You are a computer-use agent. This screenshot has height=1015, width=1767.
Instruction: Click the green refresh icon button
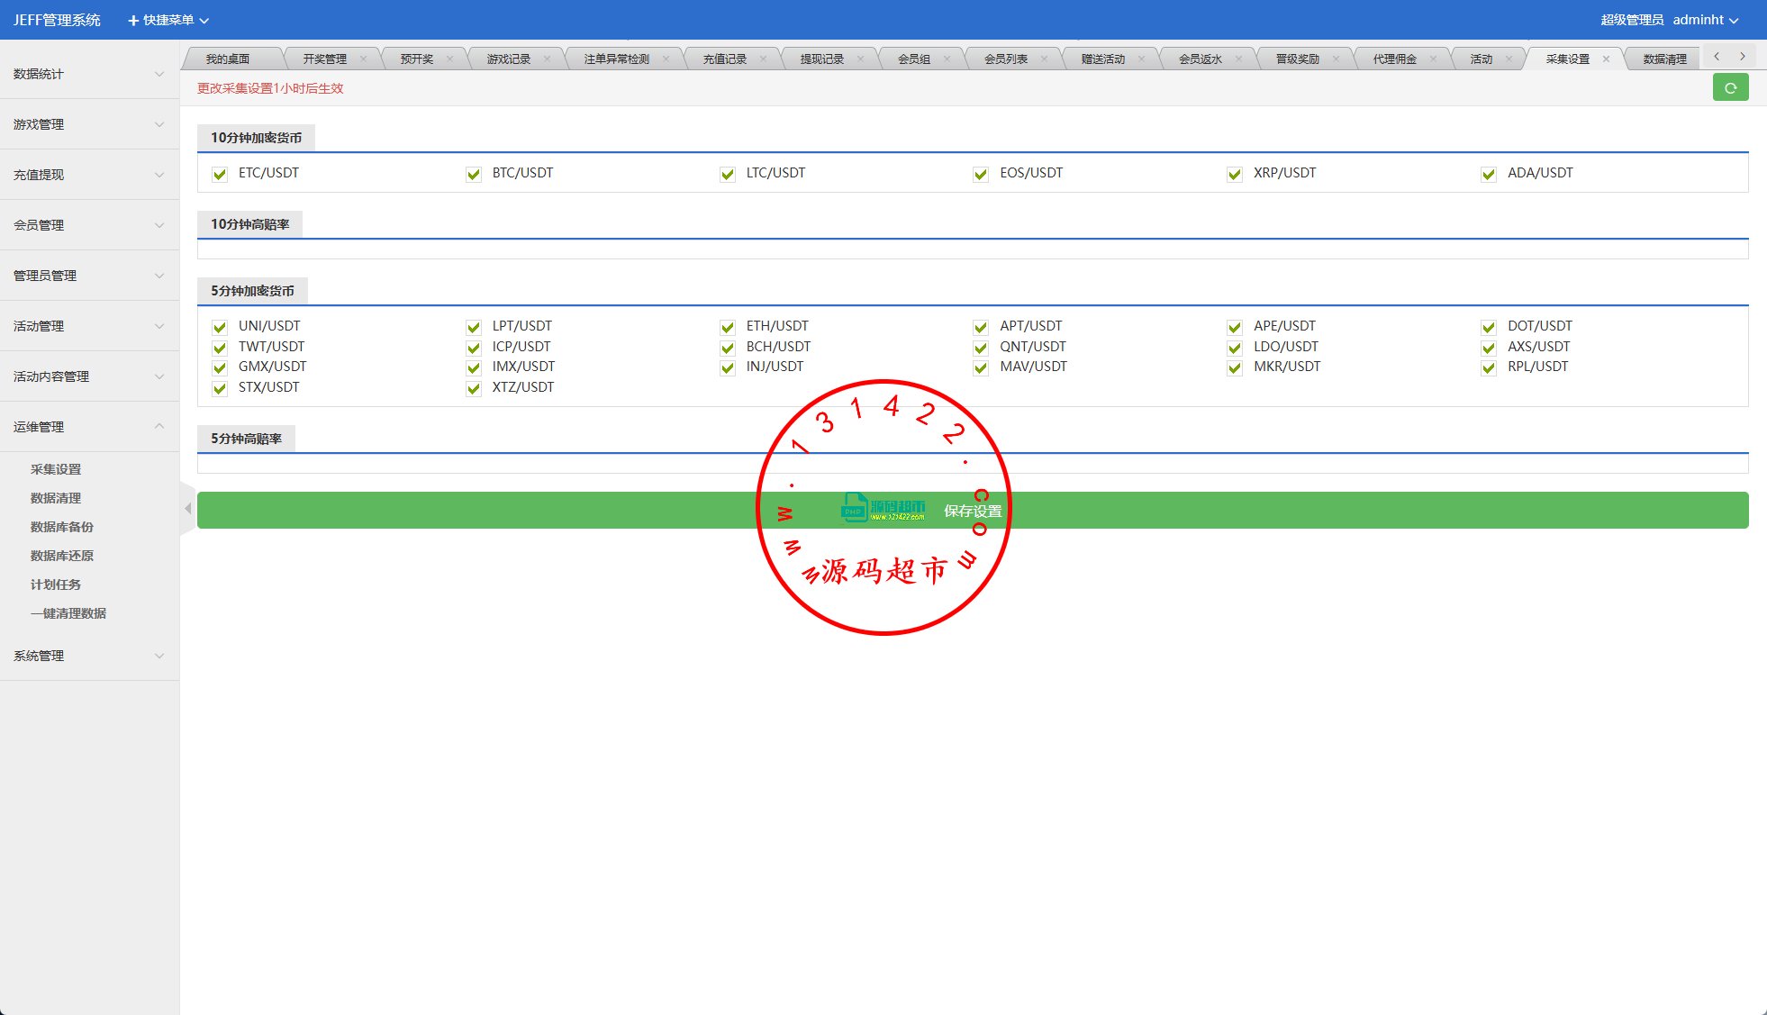(1730, 88)
